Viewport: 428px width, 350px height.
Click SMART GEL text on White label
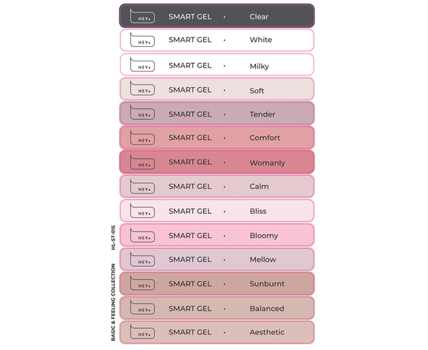click(x=190, y=40)
